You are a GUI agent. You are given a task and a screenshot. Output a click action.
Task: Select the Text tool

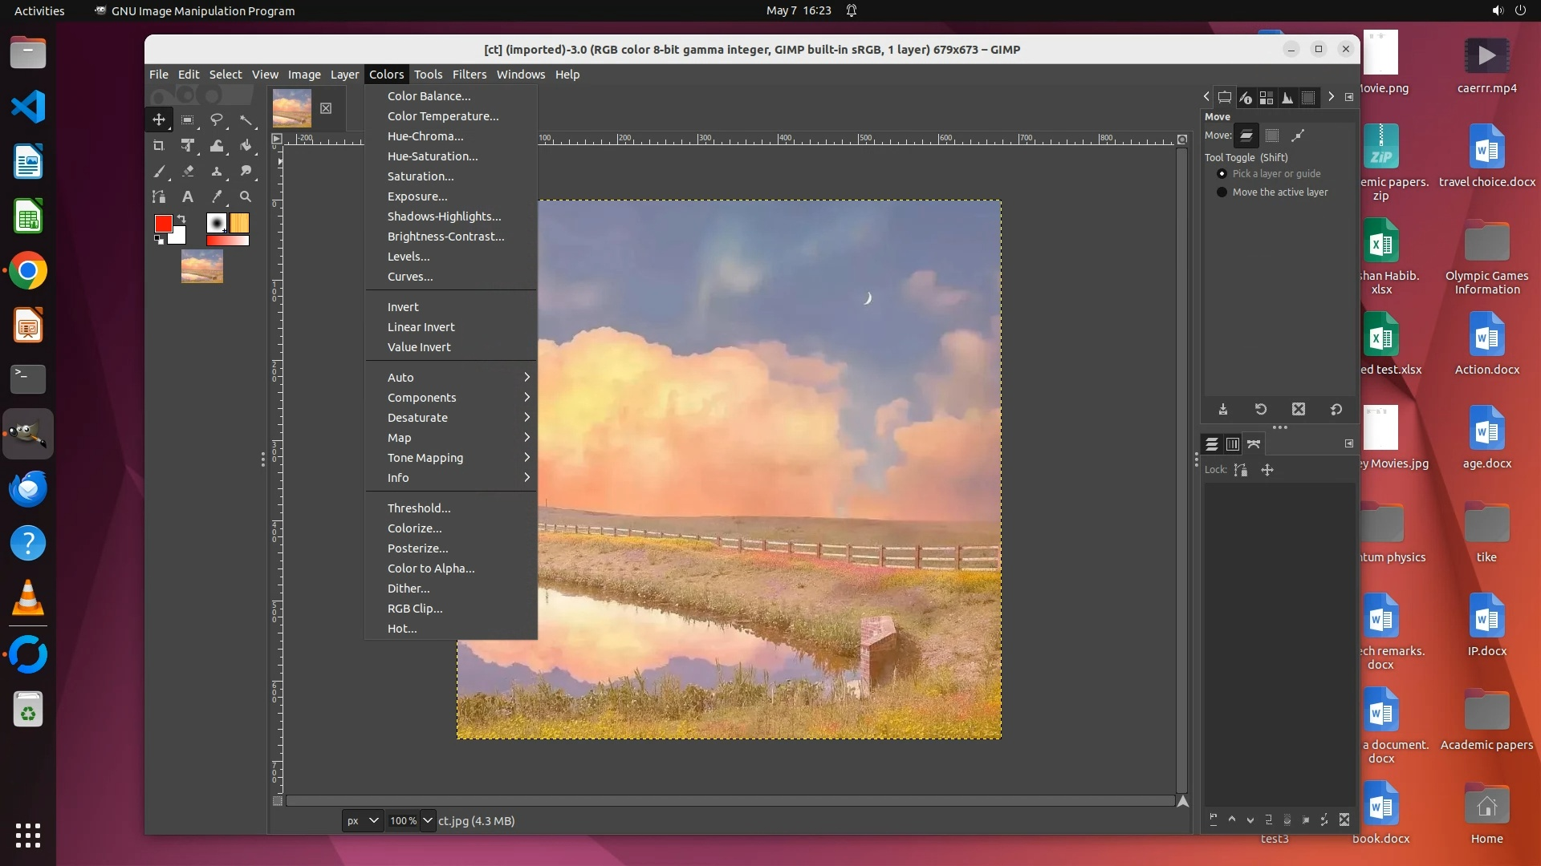(x=187, y=196)
